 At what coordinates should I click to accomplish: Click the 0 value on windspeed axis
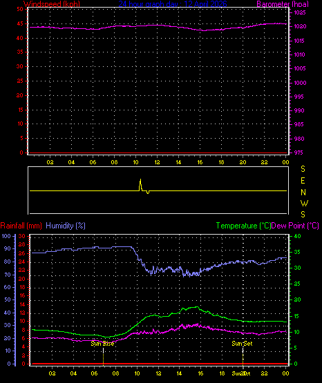pos(21,153)
